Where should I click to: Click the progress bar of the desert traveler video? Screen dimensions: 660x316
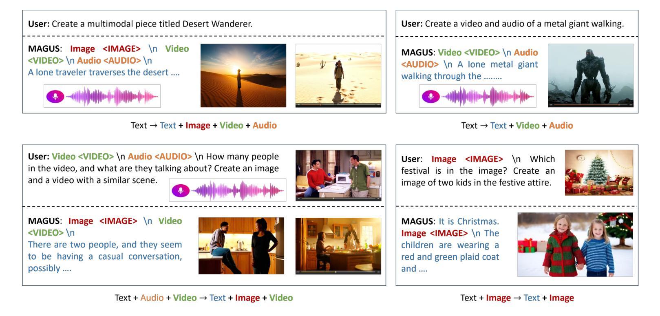(x=338, y=105)
